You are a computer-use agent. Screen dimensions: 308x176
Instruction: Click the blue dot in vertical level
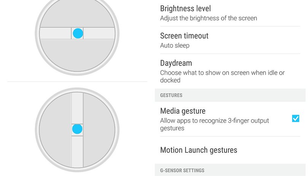[x=77, y=129]
